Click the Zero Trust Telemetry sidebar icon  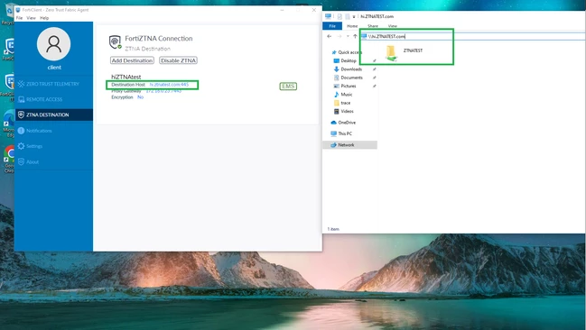point(21,84)
